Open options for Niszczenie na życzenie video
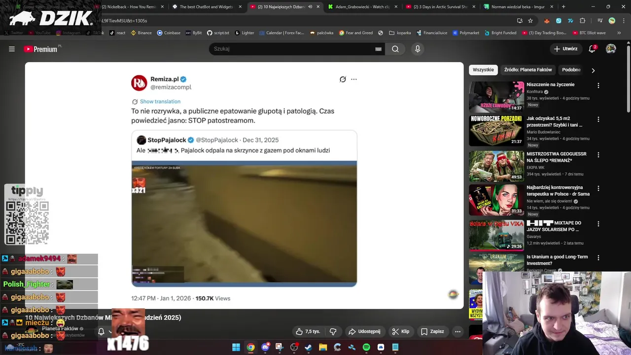 pos(598,85)
